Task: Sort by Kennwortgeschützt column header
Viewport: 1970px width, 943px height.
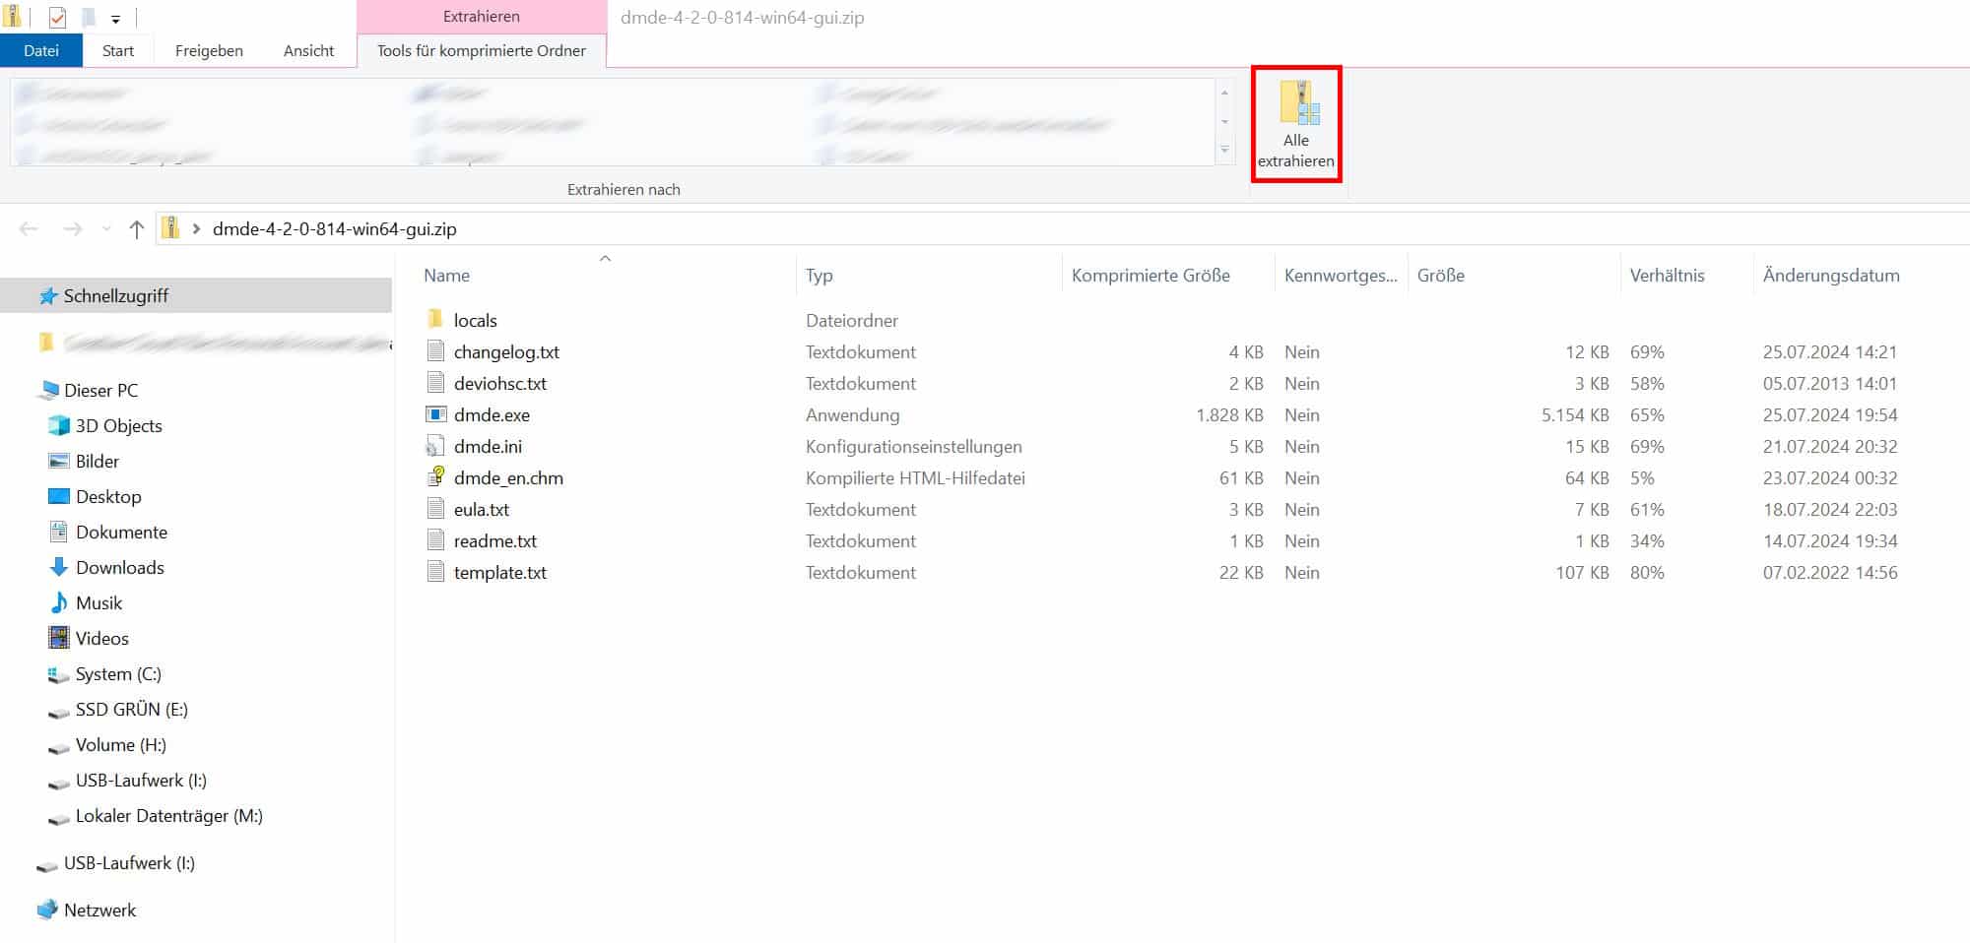Action: pyautogui.click(x=1341, y=276)
